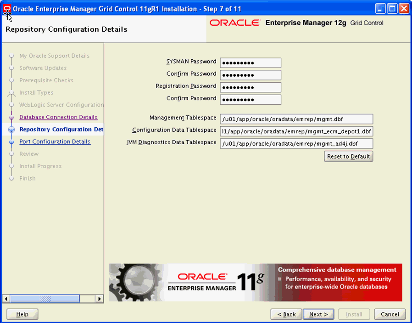Click the JVM Diagnostics Data Tablespace label
The height and width of the screenshot is (323, 412).
[171, 142]
